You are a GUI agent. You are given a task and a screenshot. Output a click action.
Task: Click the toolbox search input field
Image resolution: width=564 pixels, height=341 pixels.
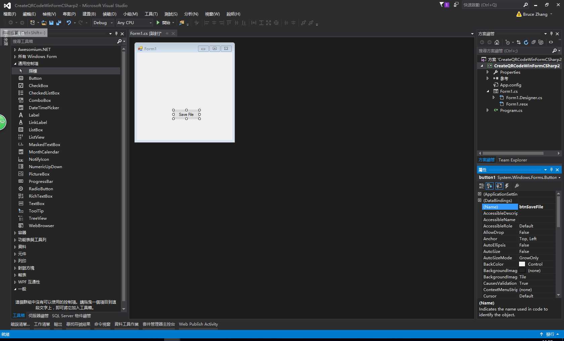[x=64, y=41]
